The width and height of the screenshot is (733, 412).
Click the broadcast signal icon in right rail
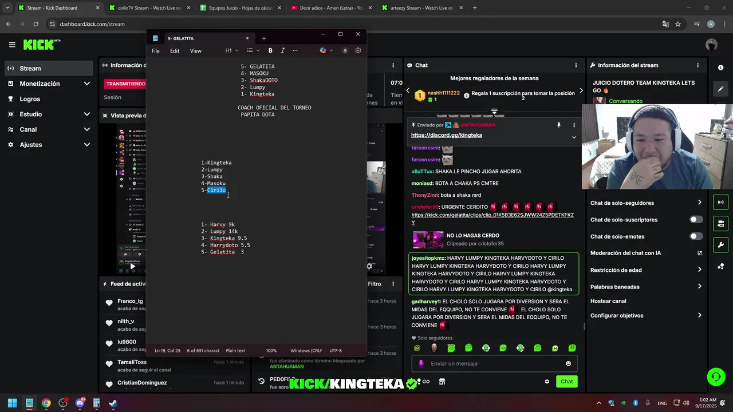720,202
